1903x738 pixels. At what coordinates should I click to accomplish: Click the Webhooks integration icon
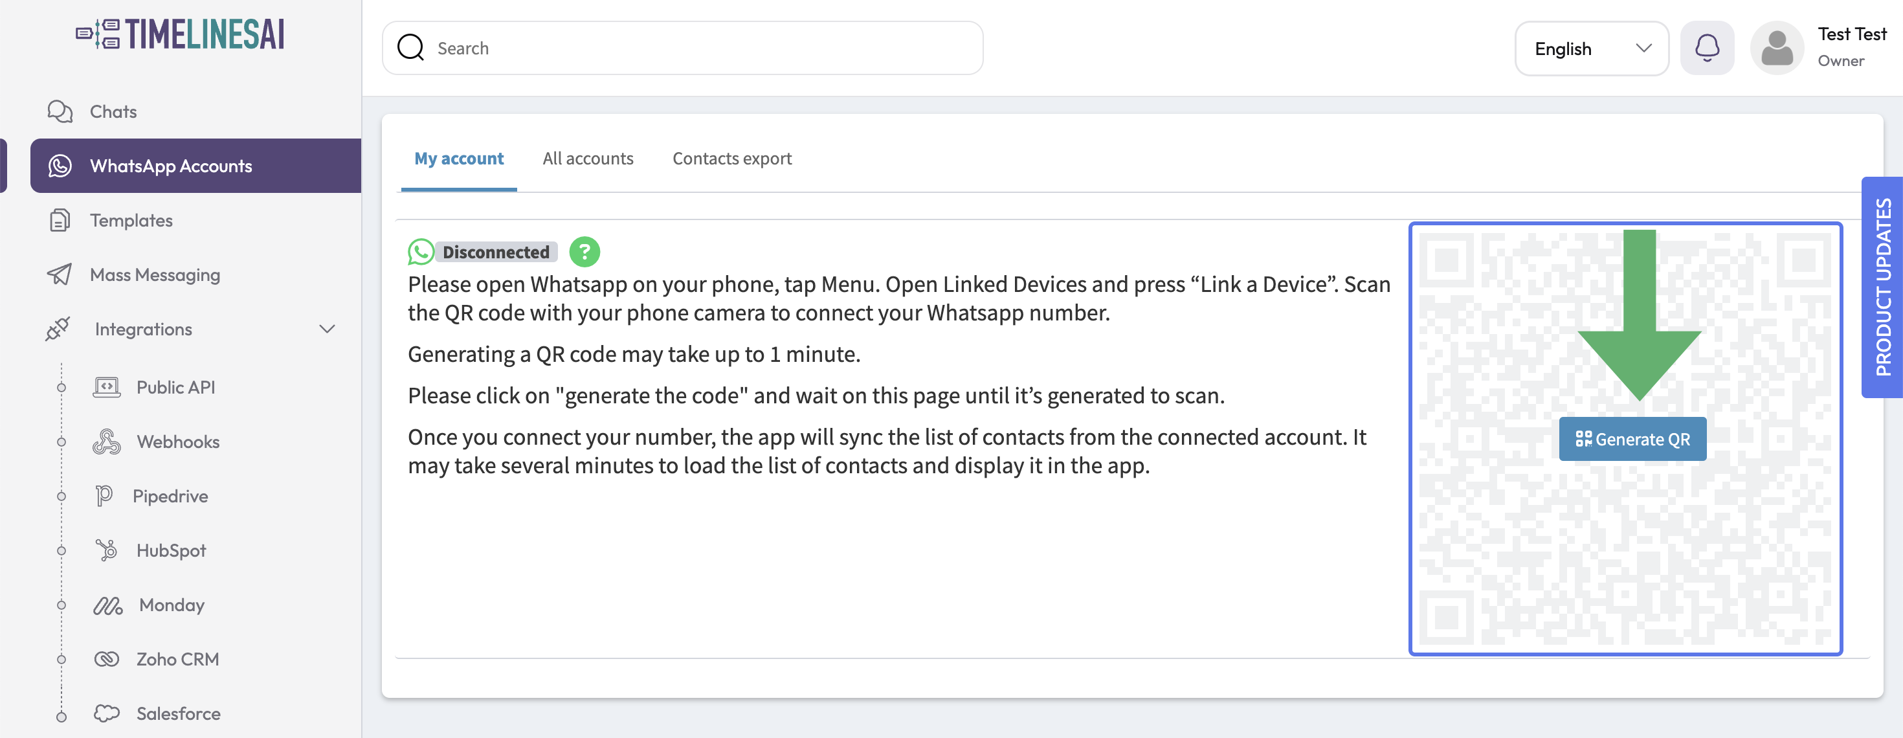[x=106, y=442]
